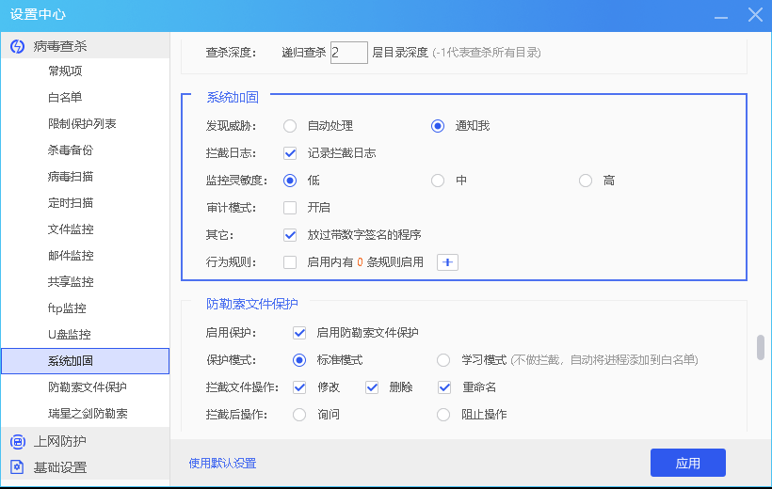Image resolution: width=772 pixels, height=489 pixels.
Task: Expand the 上网防护 section
Action: click(60, 441)
